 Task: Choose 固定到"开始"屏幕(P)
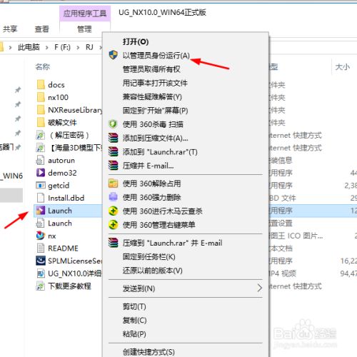[x=155, y=111]
